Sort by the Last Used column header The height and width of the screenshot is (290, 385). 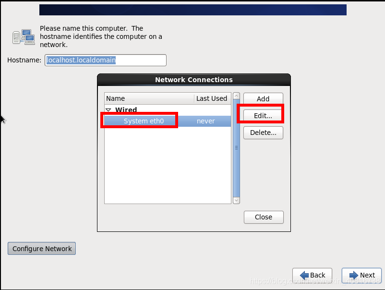[x=213, y=98]
